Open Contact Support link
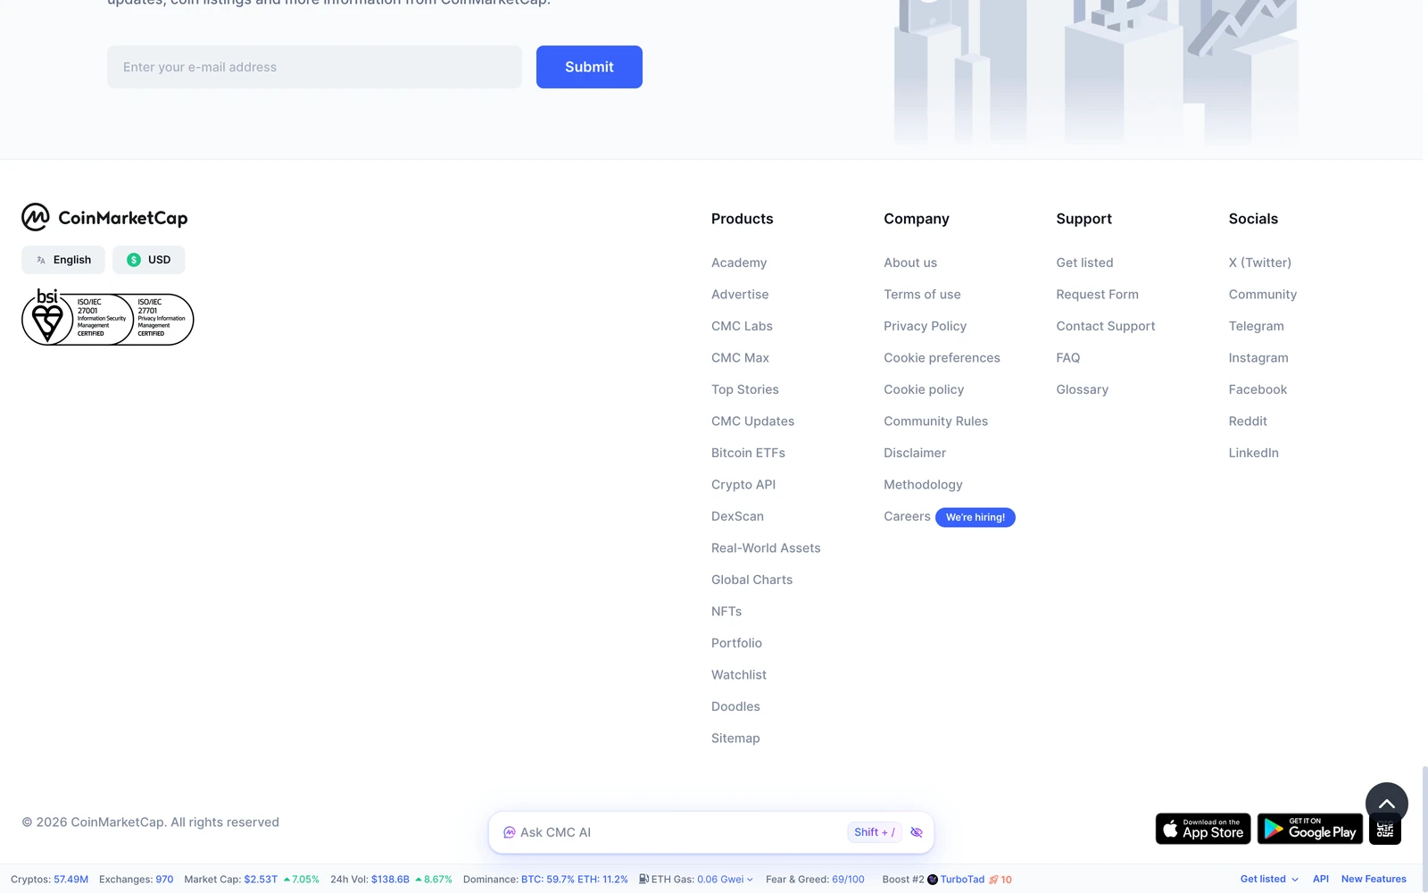 pos(1105,326)
